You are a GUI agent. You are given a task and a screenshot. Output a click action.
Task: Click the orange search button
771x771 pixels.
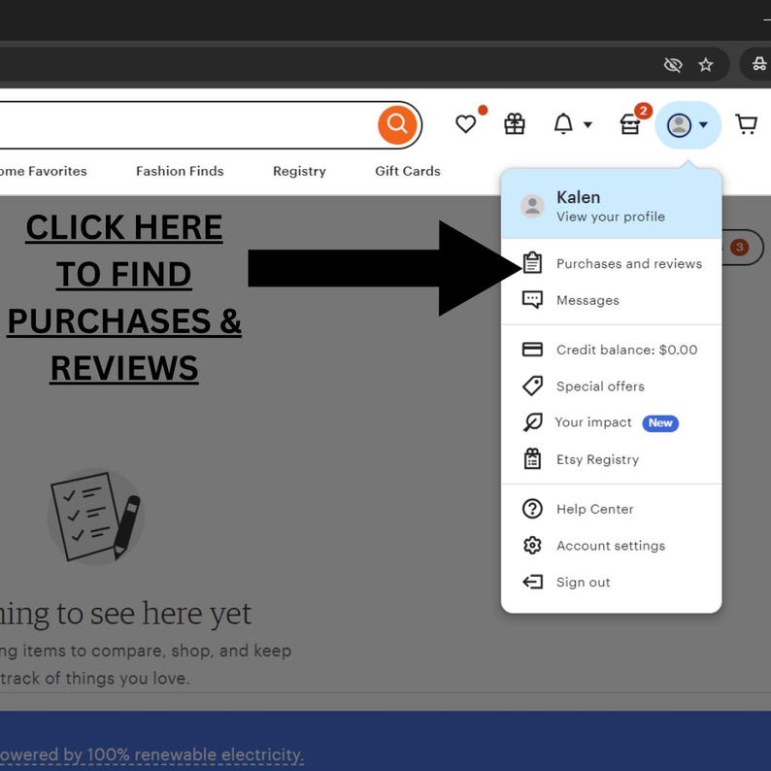[x=397, y=125]
